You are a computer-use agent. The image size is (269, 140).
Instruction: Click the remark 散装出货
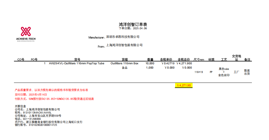(x=247, y=72)
